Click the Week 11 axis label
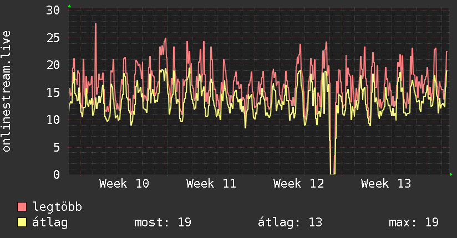The height and width of the screenshot is (238, 457). pyautogui.click(x=211, y=184)
